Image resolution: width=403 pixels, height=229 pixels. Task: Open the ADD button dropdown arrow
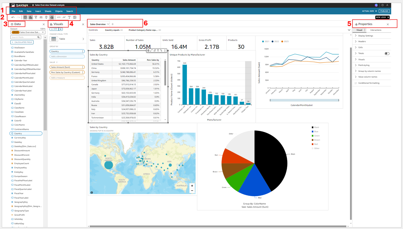[x=61, y=29]
